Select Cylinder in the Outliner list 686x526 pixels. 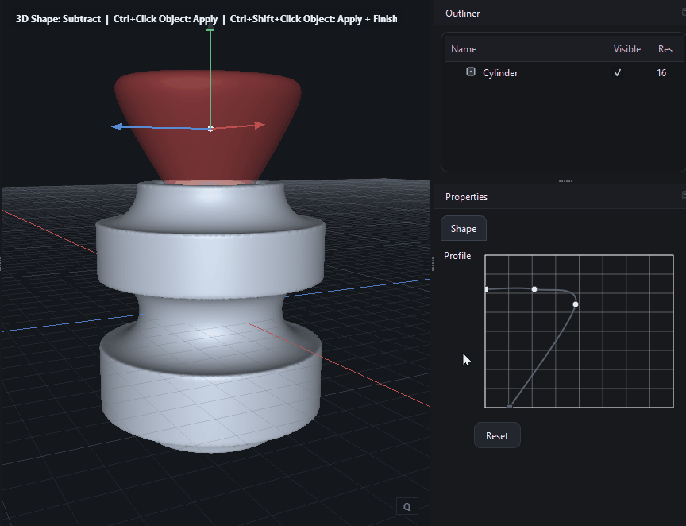point(500,72)
